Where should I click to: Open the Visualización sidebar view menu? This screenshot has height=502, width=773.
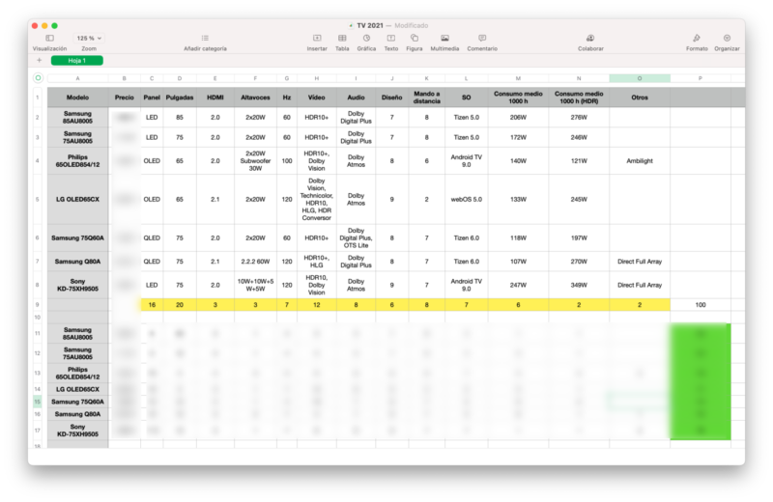pos(50,39)
